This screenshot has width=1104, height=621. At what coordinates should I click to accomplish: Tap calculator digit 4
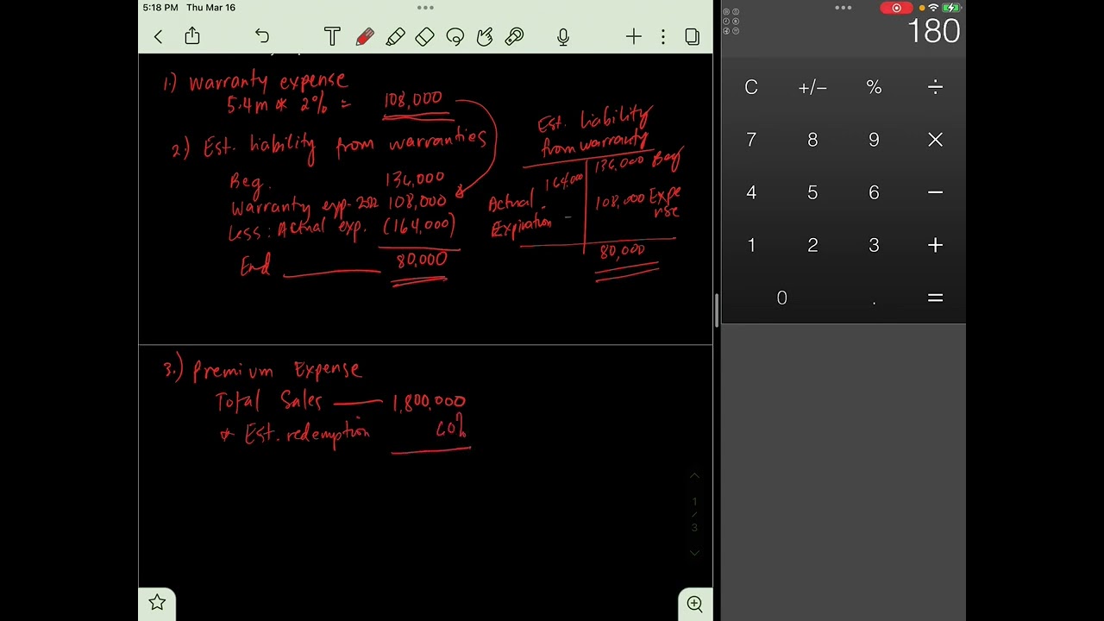pos(751,192)
